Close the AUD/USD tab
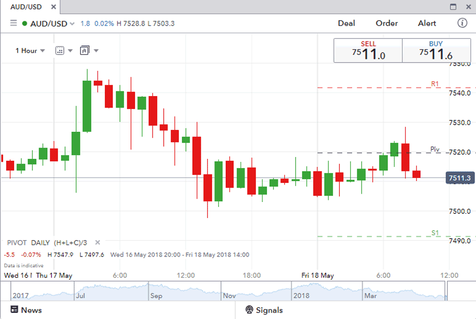This screenshot has width=476, height=319. [53, 7]
